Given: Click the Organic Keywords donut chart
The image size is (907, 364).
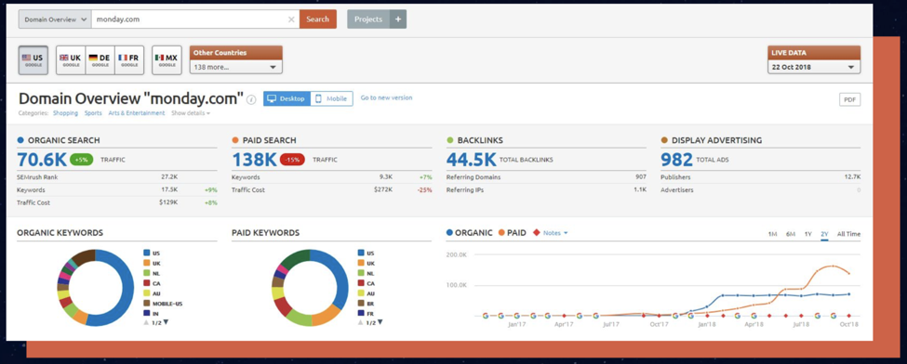Looking at the screenshot, I should [x=96, y=288].
